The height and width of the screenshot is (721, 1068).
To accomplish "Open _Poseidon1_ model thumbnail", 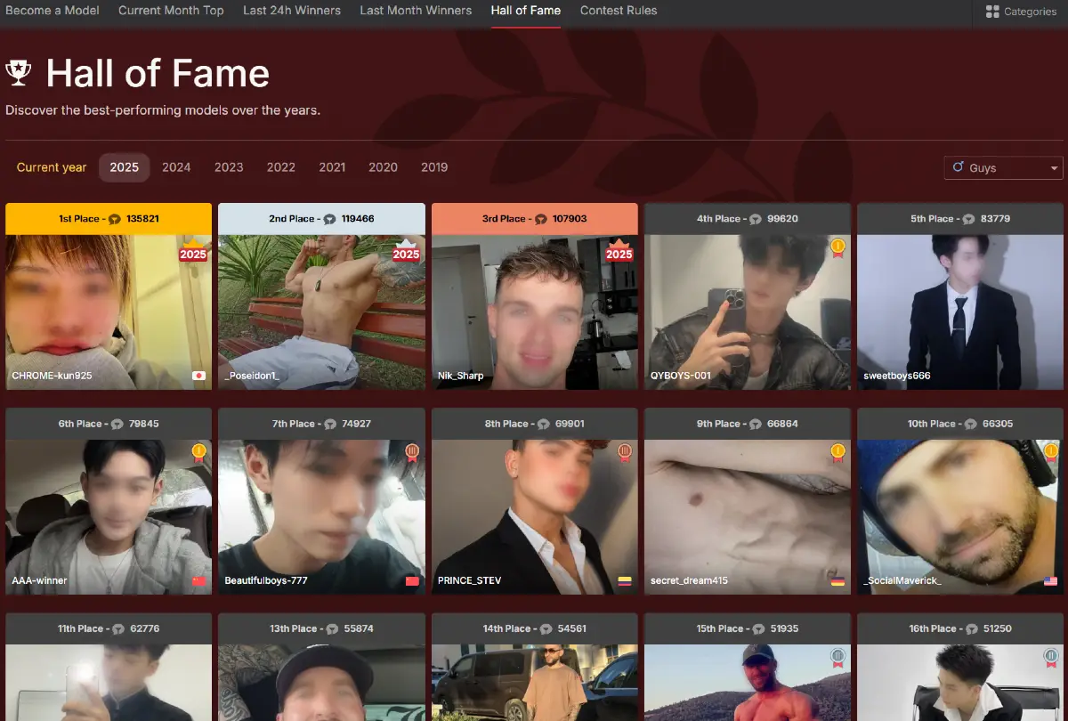I will (321, 312).
